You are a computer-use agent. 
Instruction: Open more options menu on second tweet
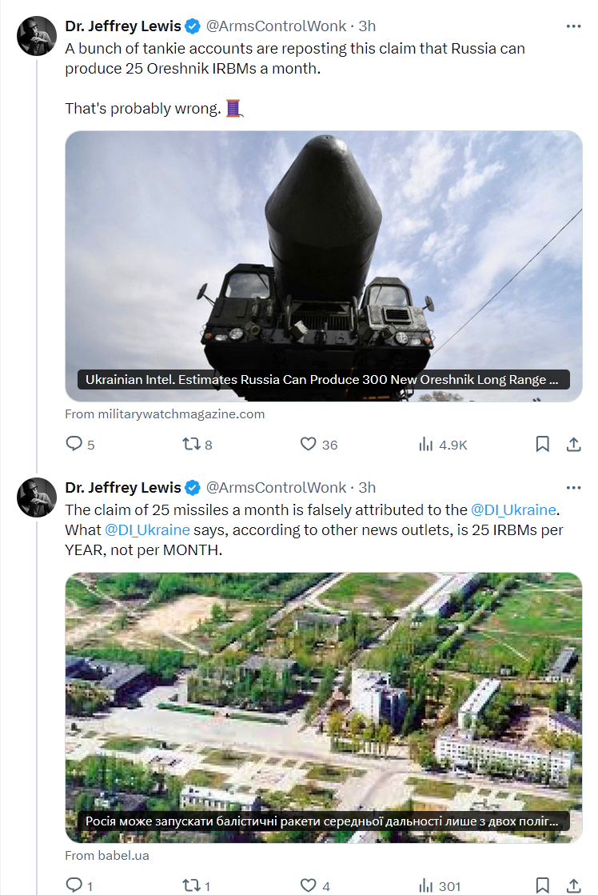pyautogui.click(x=573, y=487)
